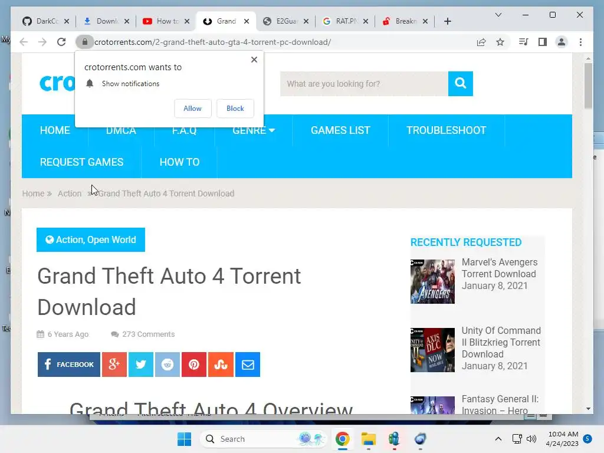Open the network icon in the tray
The height and width of the screenshot is (453, 604).
(517, 439)
